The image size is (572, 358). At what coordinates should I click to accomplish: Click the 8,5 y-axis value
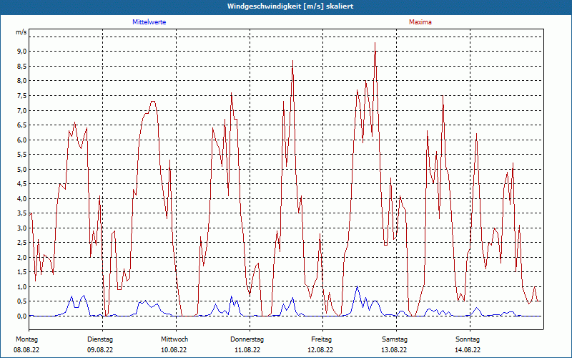[x=22, y=66]
